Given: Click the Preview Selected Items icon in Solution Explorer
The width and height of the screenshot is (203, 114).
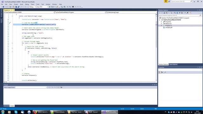Looking at the screenshot, I should (190, 13).
